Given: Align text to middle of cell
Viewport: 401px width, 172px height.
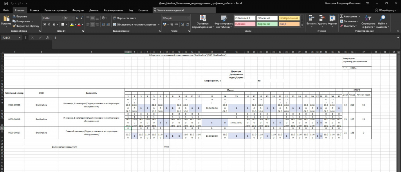Looking at the screenshot, I should (92, 18).
